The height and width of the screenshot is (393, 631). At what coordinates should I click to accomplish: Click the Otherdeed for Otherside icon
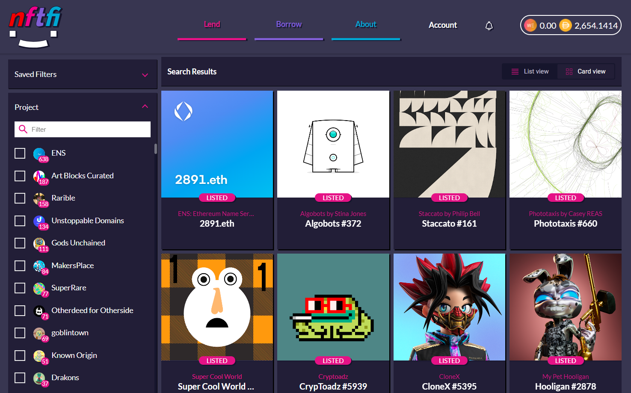pos(39,311)
